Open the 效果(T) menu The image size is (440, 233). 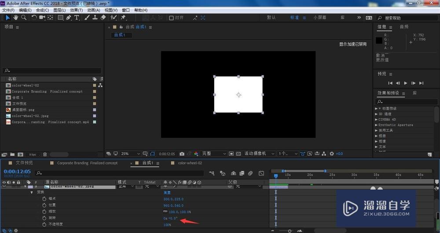[76, 10]
